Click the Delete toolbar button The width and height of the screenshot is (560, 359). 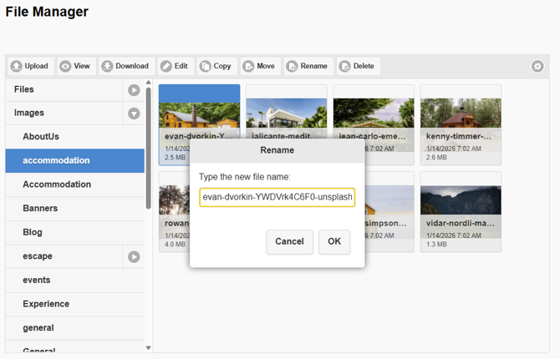tap(359, 66)
